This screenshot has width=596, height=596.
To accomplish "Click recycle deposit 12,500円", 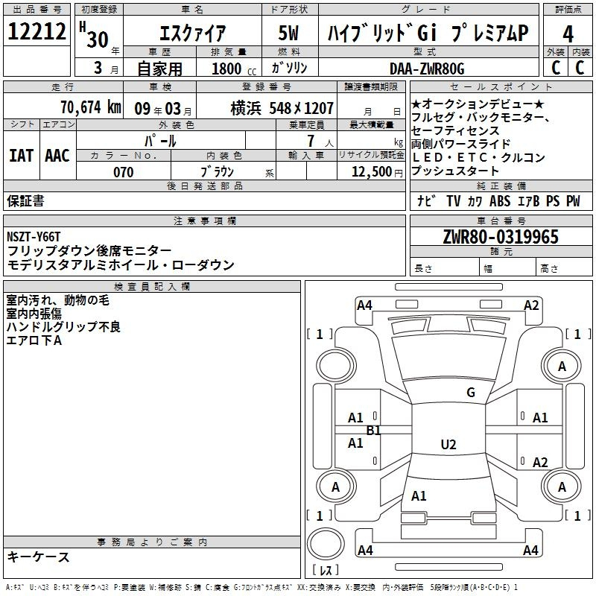I will pyautogui.click(x=377, y=172).
